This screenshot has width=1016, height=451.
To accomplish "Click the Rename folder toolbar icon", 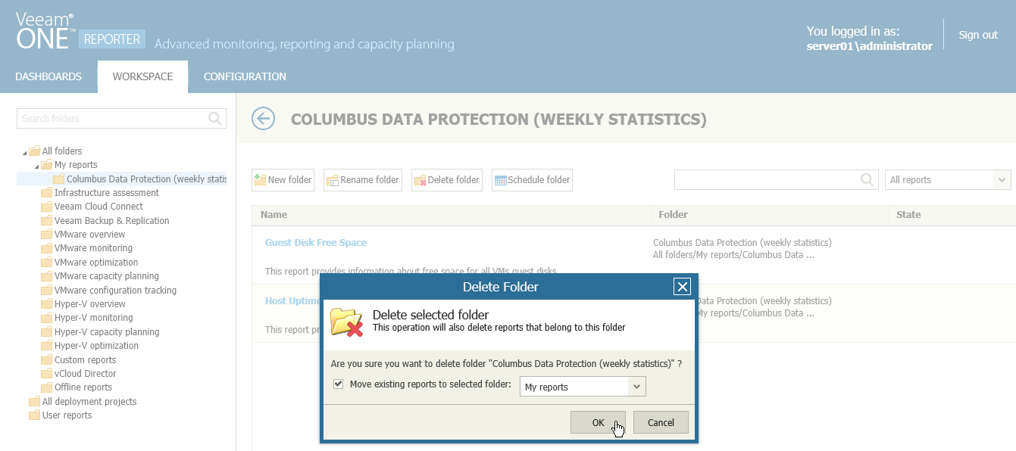I will 332,180.
